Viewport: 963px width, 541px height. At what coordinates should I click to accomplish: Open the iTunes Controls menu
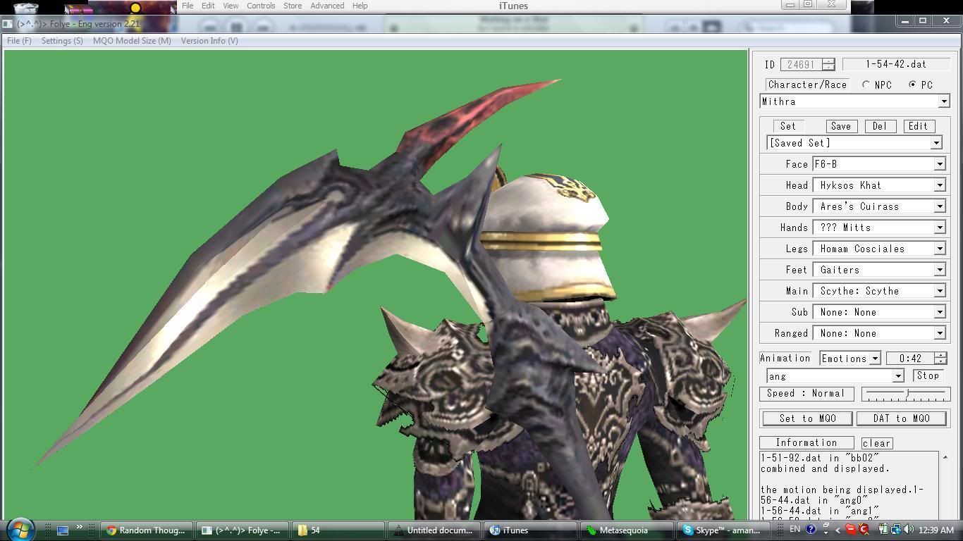coord(260,6)
